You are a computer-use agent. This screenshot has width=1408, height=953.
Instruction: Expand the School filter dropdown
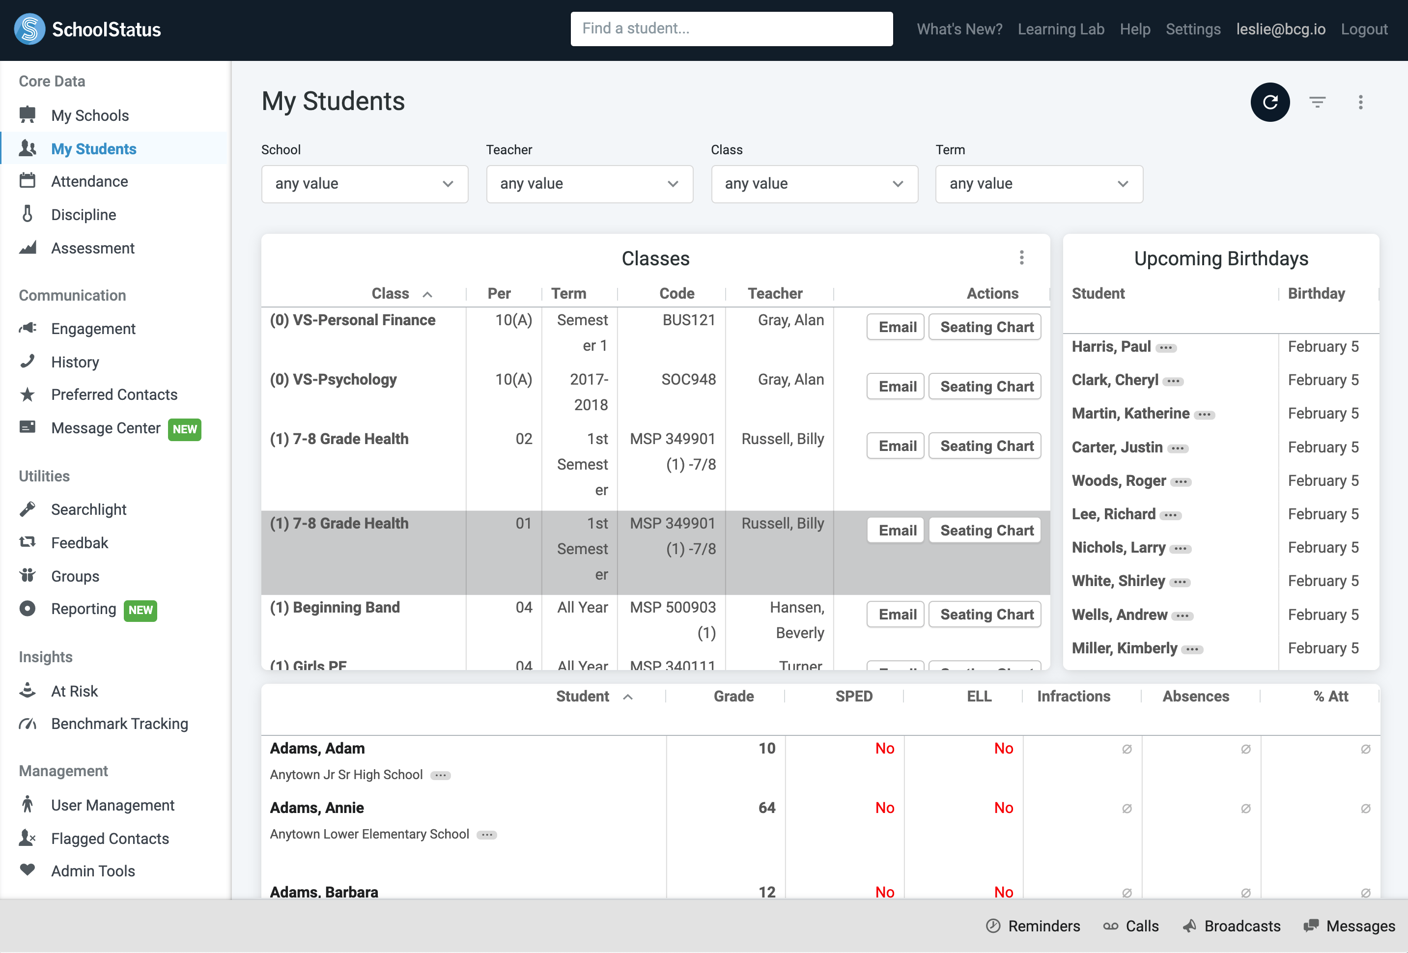click(x=364, y=184)
